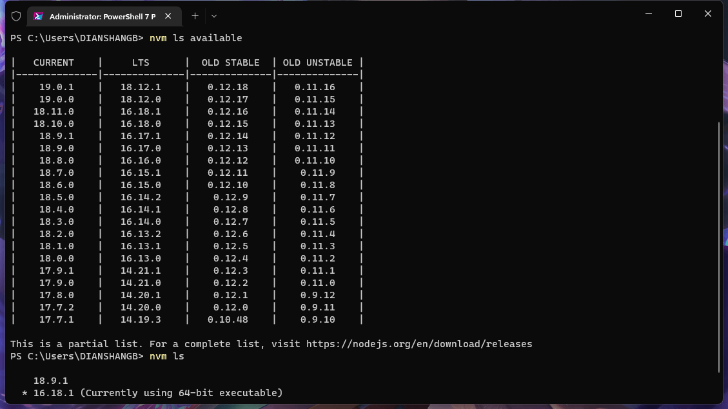
Task: Click version 18.12.1 in the LTS column
Action: 141,87
